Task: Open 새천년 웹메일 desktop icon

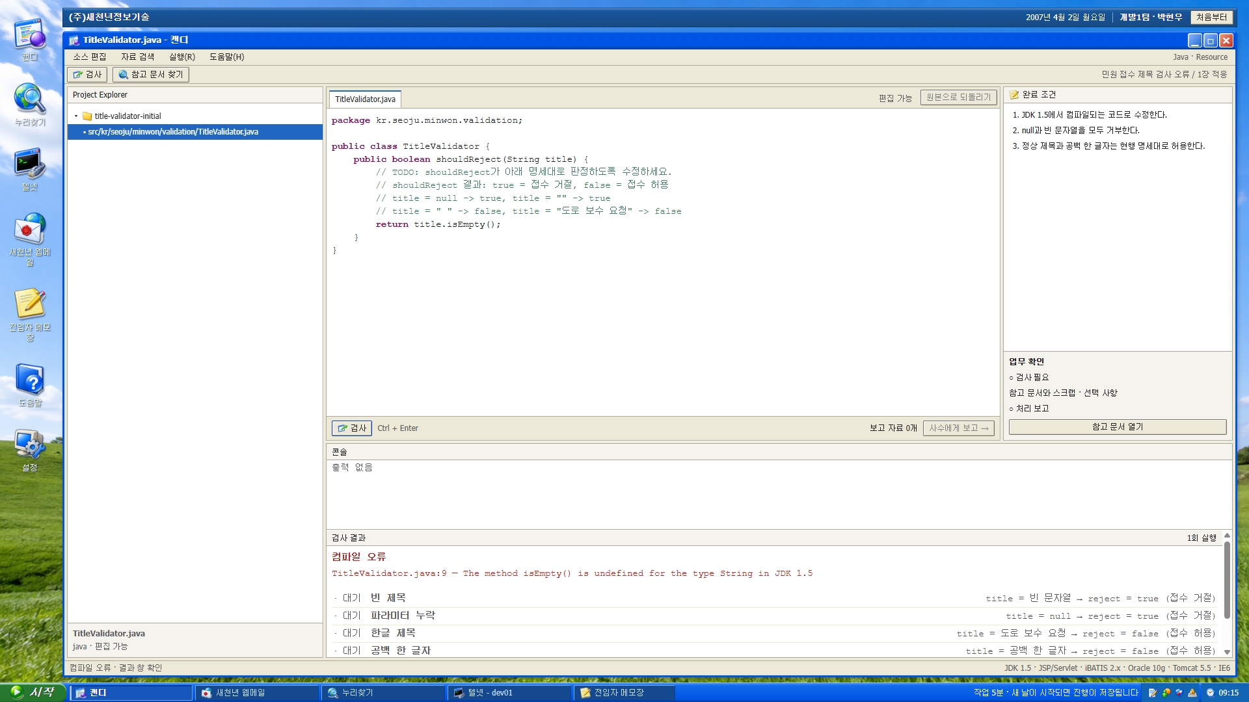Action: pos(30,240)
